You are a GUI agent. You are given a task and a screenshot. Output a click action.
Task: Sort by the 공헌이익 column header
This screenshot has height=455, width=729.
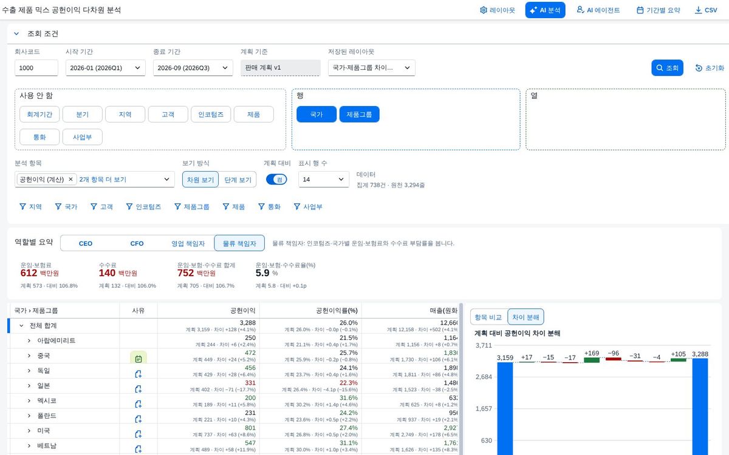[208, 311]
